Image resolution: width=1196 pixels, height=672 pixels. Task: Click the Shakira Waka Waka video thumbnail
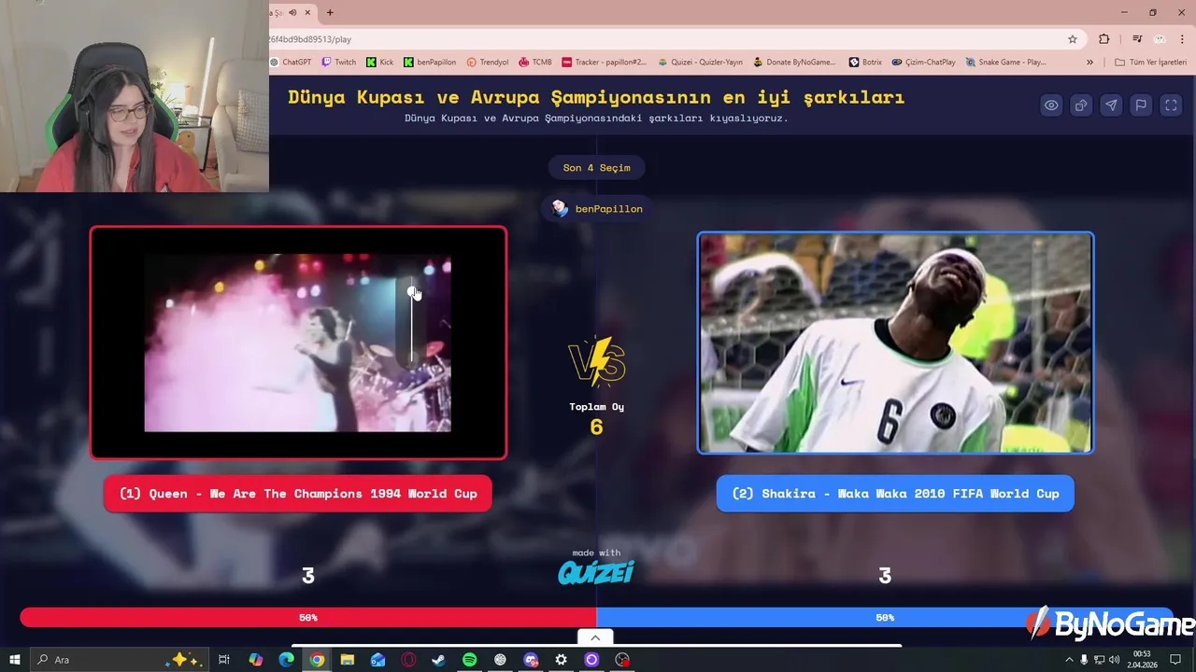(895, 343)
